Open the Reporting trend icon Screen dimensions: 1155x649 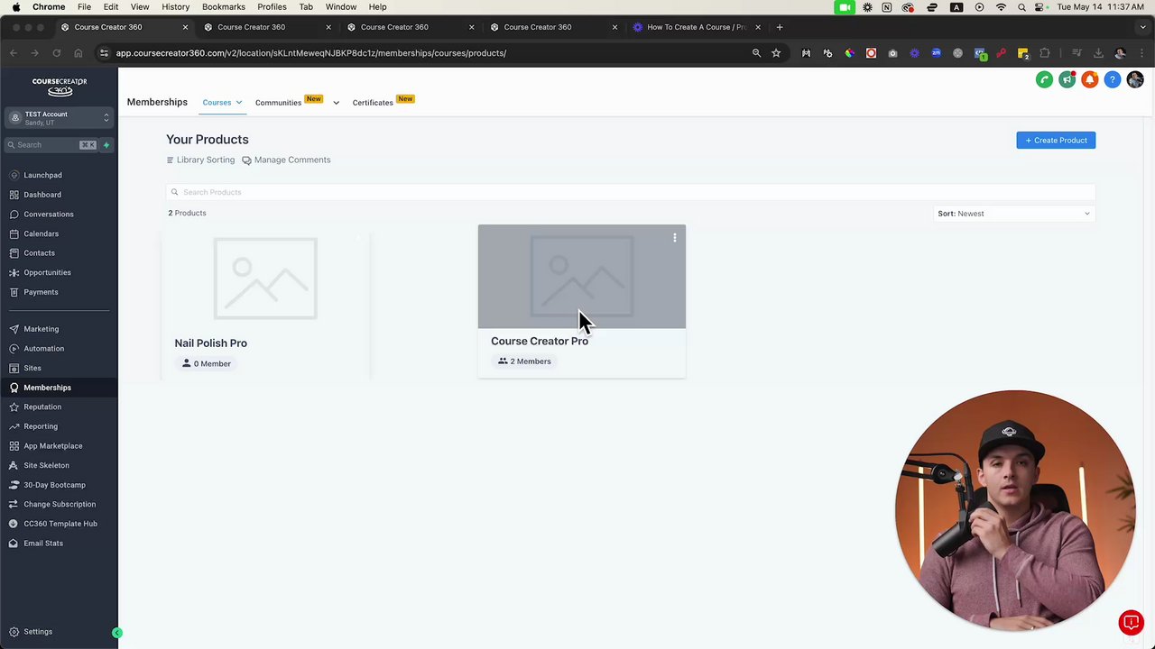pyautogui.click(x=14, y=426)
